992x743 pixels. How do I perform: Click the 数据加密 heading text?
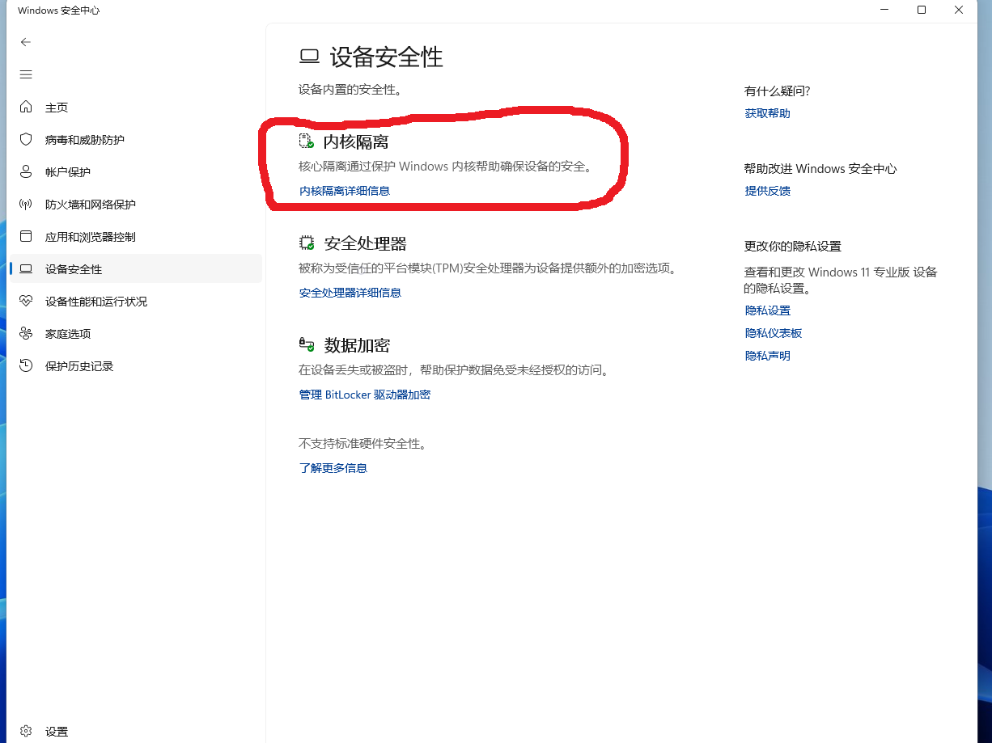[357, 345]
